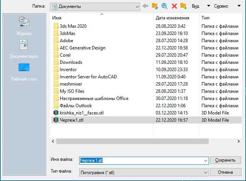Sort files by Дата изменения column

coord(172,18)
